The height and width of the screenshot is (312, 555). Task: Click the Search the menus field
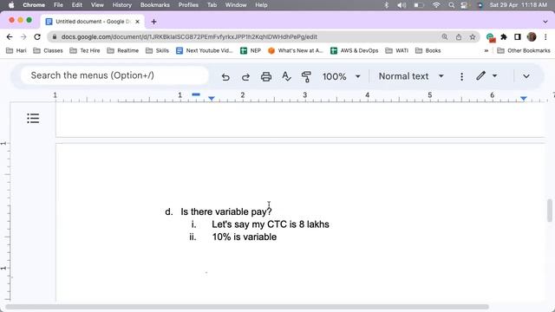114,75
